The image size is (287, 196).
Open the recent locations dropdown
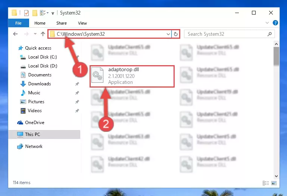pyautogui.click(x=35, y=34)
